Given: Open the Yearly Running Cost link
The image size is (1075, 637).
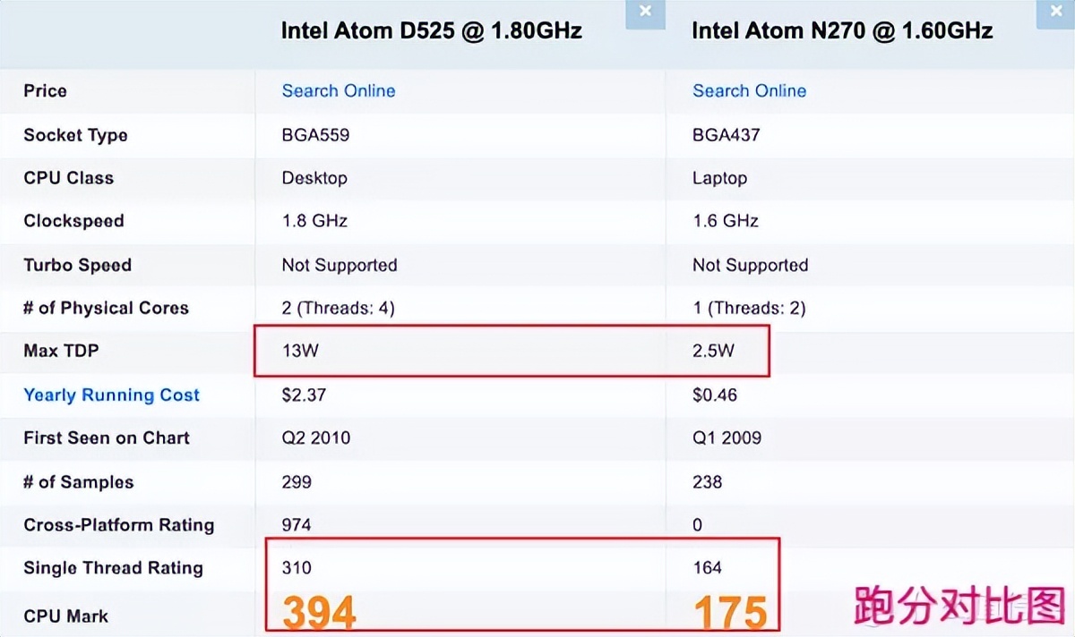Looking at the screenshot, I should [111, 395].
